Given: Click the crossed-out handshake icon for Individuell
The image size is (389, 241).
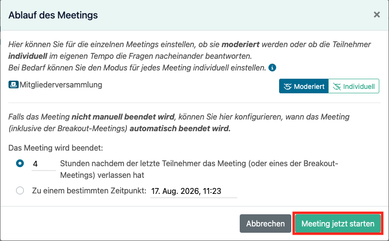Looking at the screenshot, I should pos(336,86).
